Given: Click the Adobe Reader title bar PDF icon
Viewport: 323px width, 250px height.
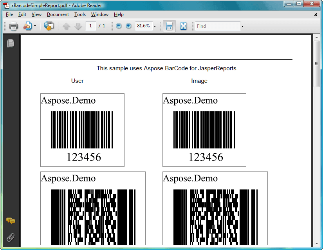Looking at the screenshot, I should pos(7,5).
